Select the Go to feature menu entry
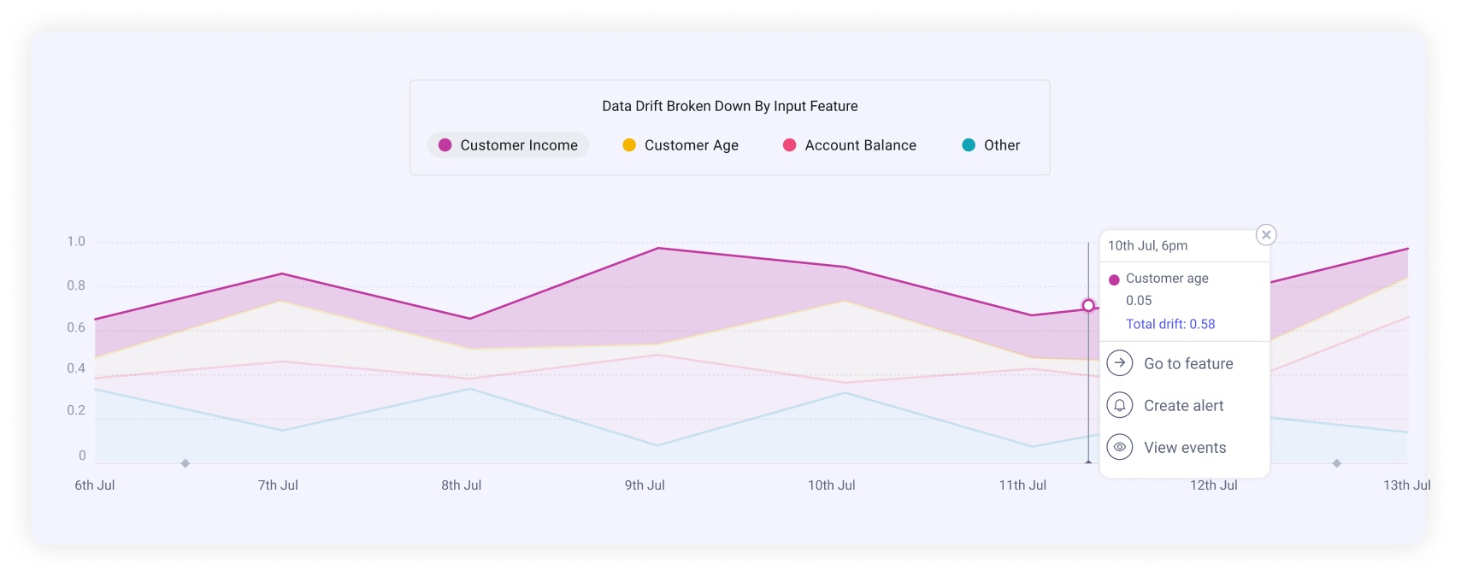The width and height of the screenshot is (1461, 576). [x=1187, y=364]
